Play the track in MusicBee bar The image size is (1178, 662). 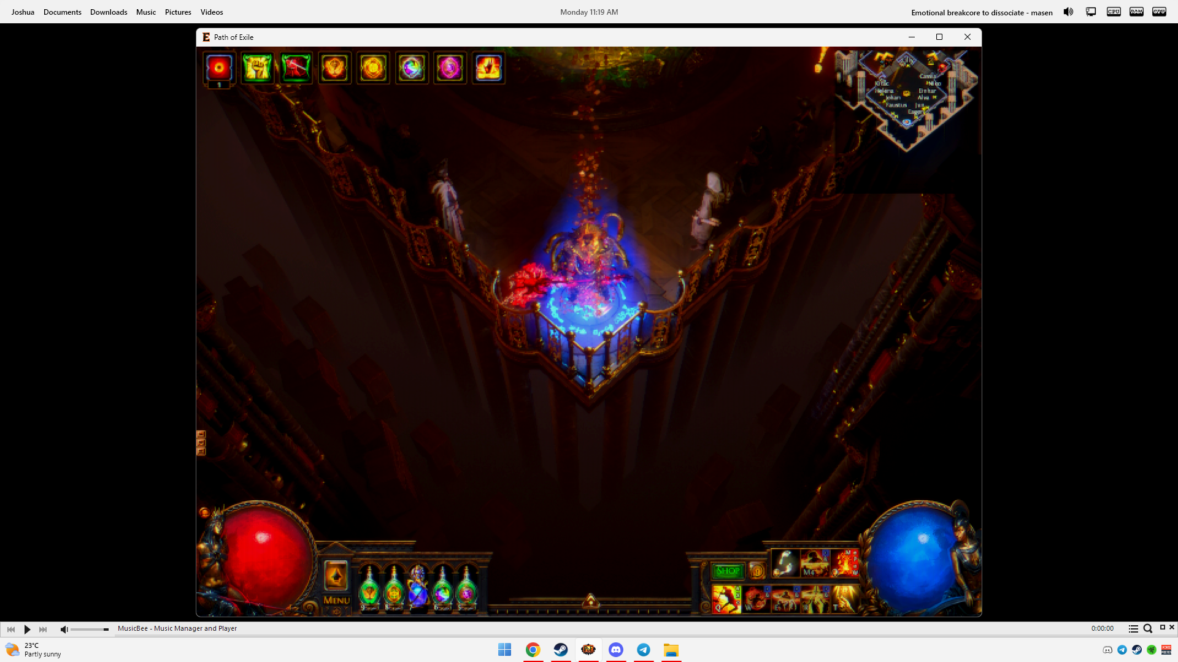point(27,629)
